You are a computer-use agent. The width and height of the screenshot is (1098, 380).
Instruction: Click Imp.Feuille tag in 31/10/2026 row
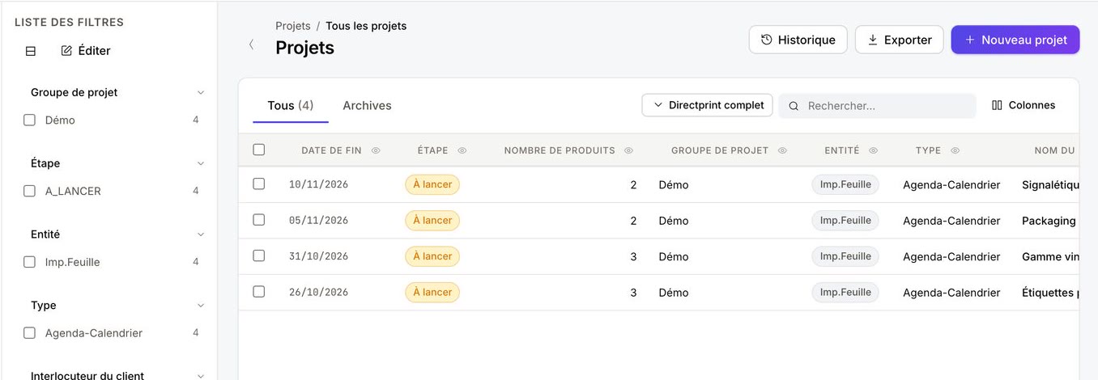pos(845,256)
